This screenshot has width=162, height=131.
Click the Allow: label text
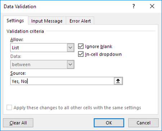[17, 40]
